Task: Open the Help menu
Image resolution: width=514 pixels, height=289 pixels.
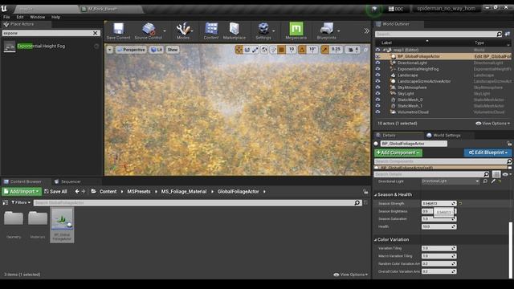Action: pyautogui.click(x=55, y=17)
